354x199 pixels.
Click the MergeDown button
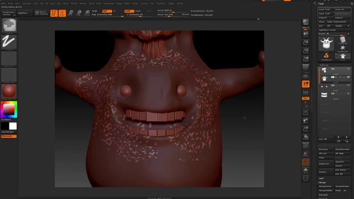[326, 187]
